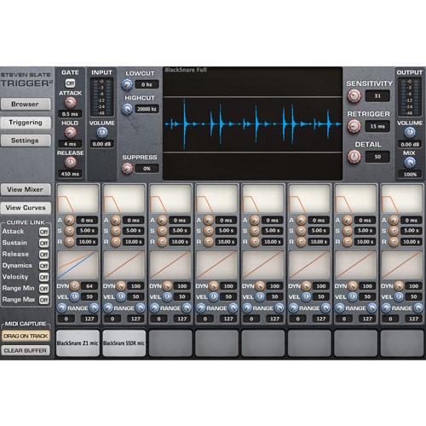
Task: Click the Lowcut knob
Action: pyautogui.click(x=127, y=84)
